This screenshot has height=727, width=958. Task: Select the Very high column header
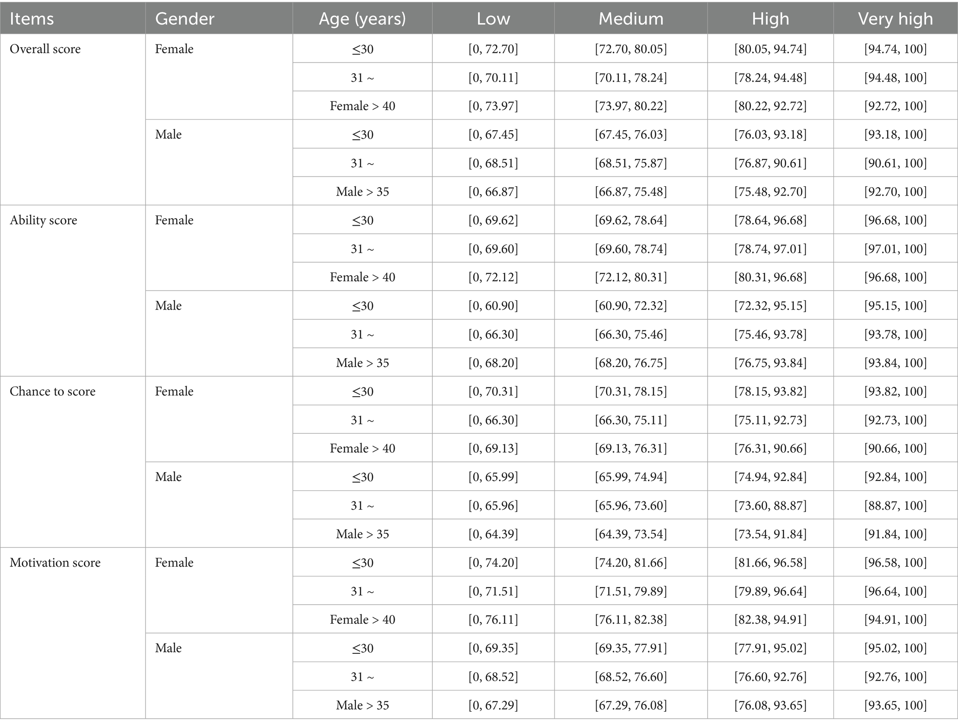(x=895, y=19)
